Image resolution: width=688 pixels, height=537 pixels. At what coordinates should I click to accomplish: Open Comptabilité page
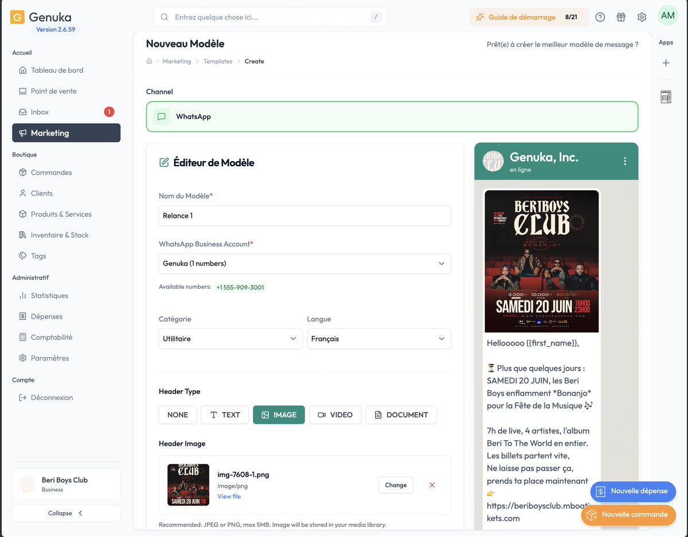[x=66, y=338]
